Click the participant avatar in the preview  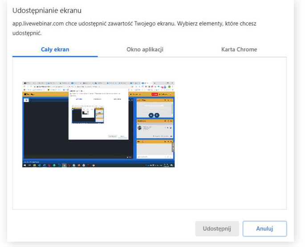click(x=139, y=128)
